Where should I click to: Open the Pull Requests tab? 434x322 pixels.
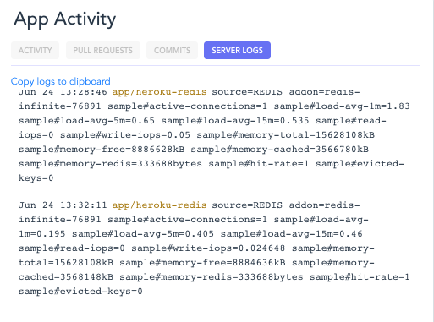pos(103,50)
